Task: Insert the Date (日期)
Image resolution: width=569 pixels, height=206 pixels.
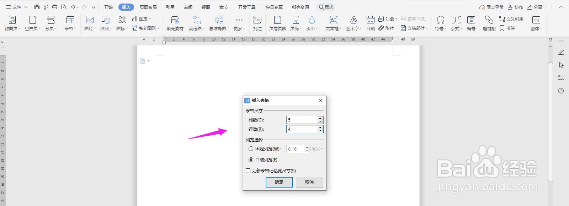Action: (x=370, y=23)
